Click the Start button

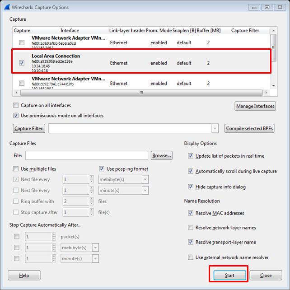tap(230, 276)
